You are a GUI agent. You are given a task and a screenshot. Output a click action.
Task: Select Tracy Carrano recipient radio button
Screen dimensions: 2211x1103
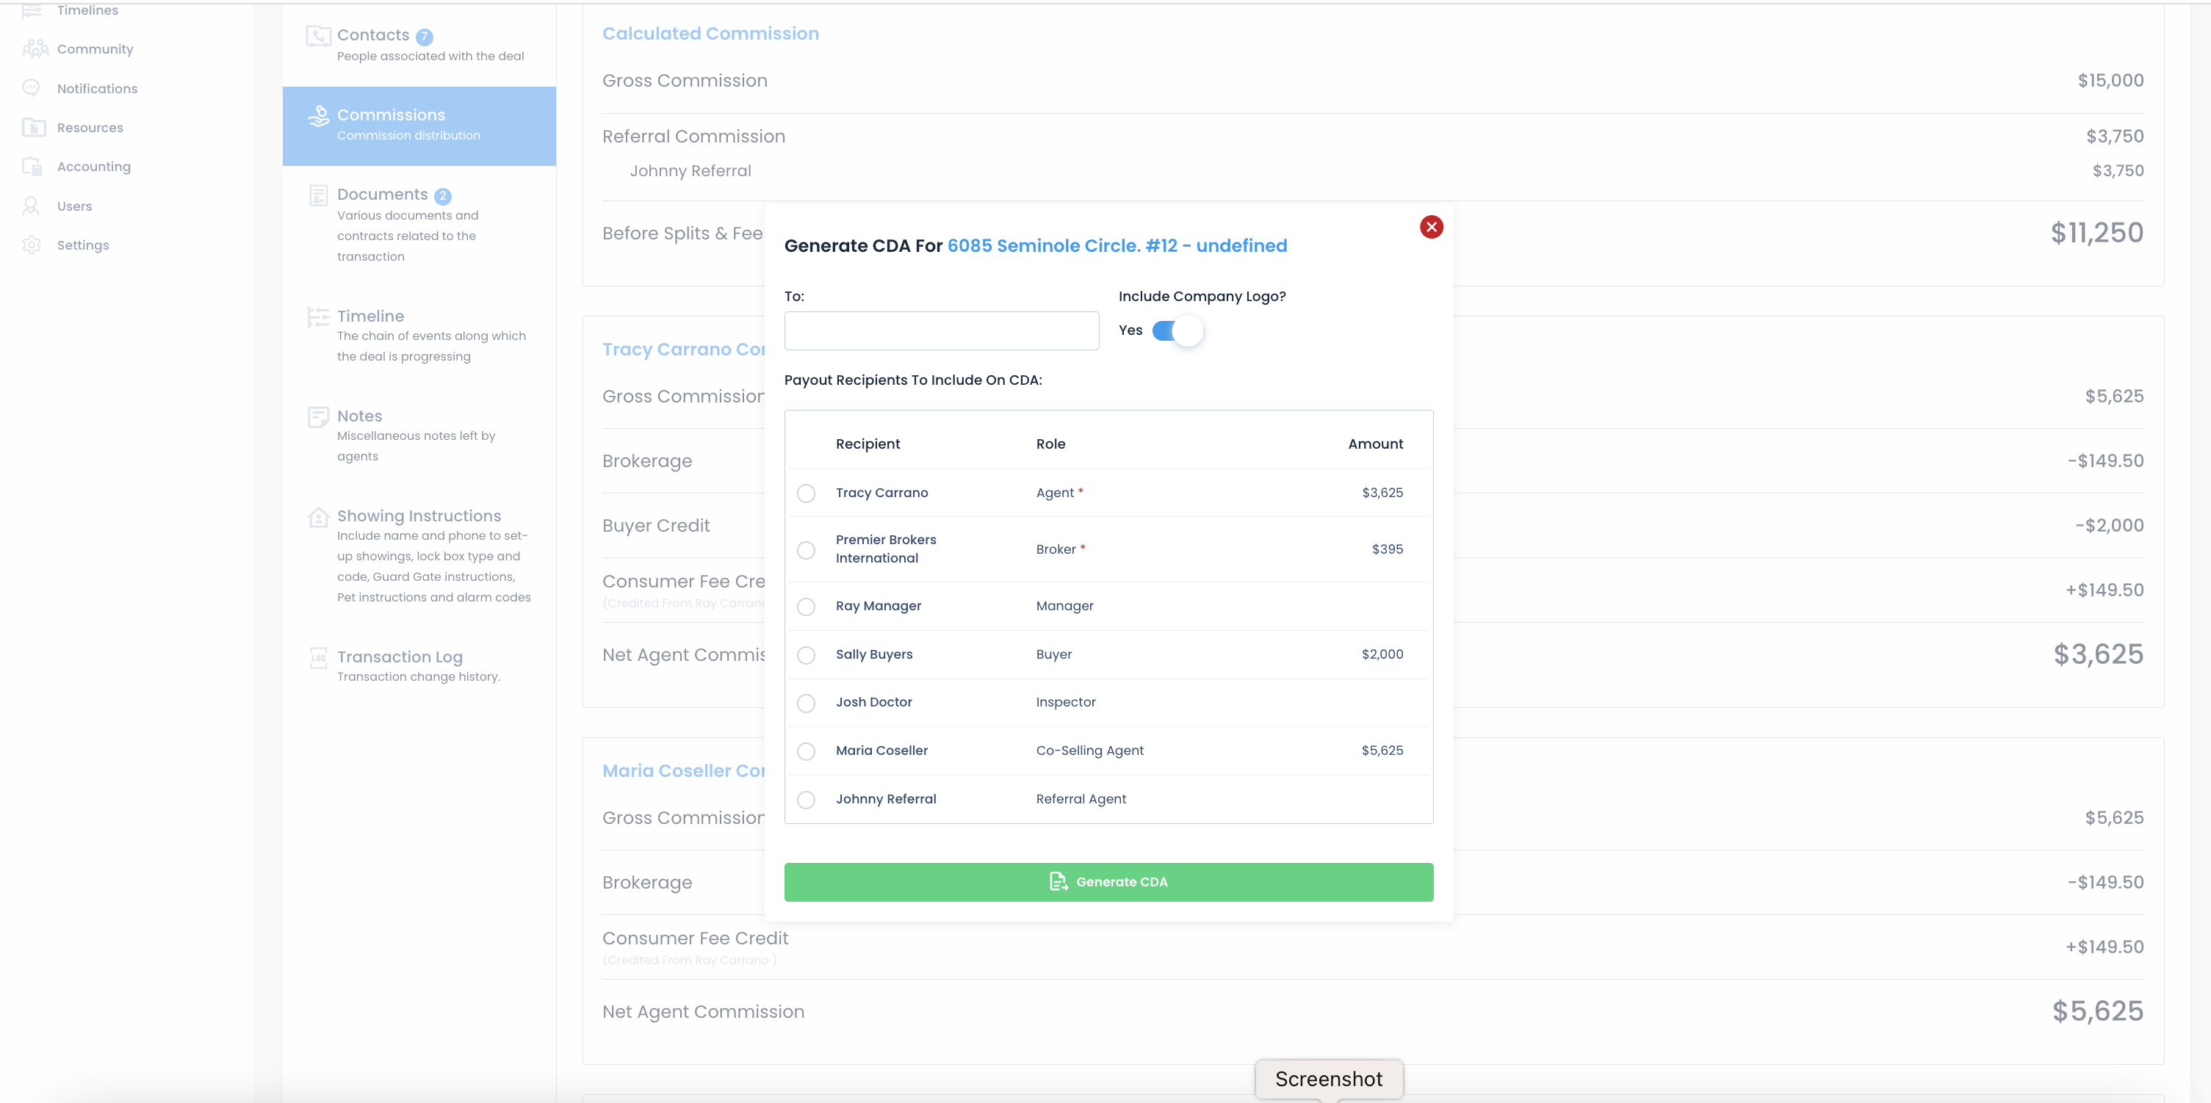806,493
